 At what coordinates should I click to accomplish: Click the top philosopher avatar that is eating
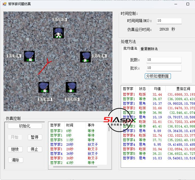[x=58, y=33]
